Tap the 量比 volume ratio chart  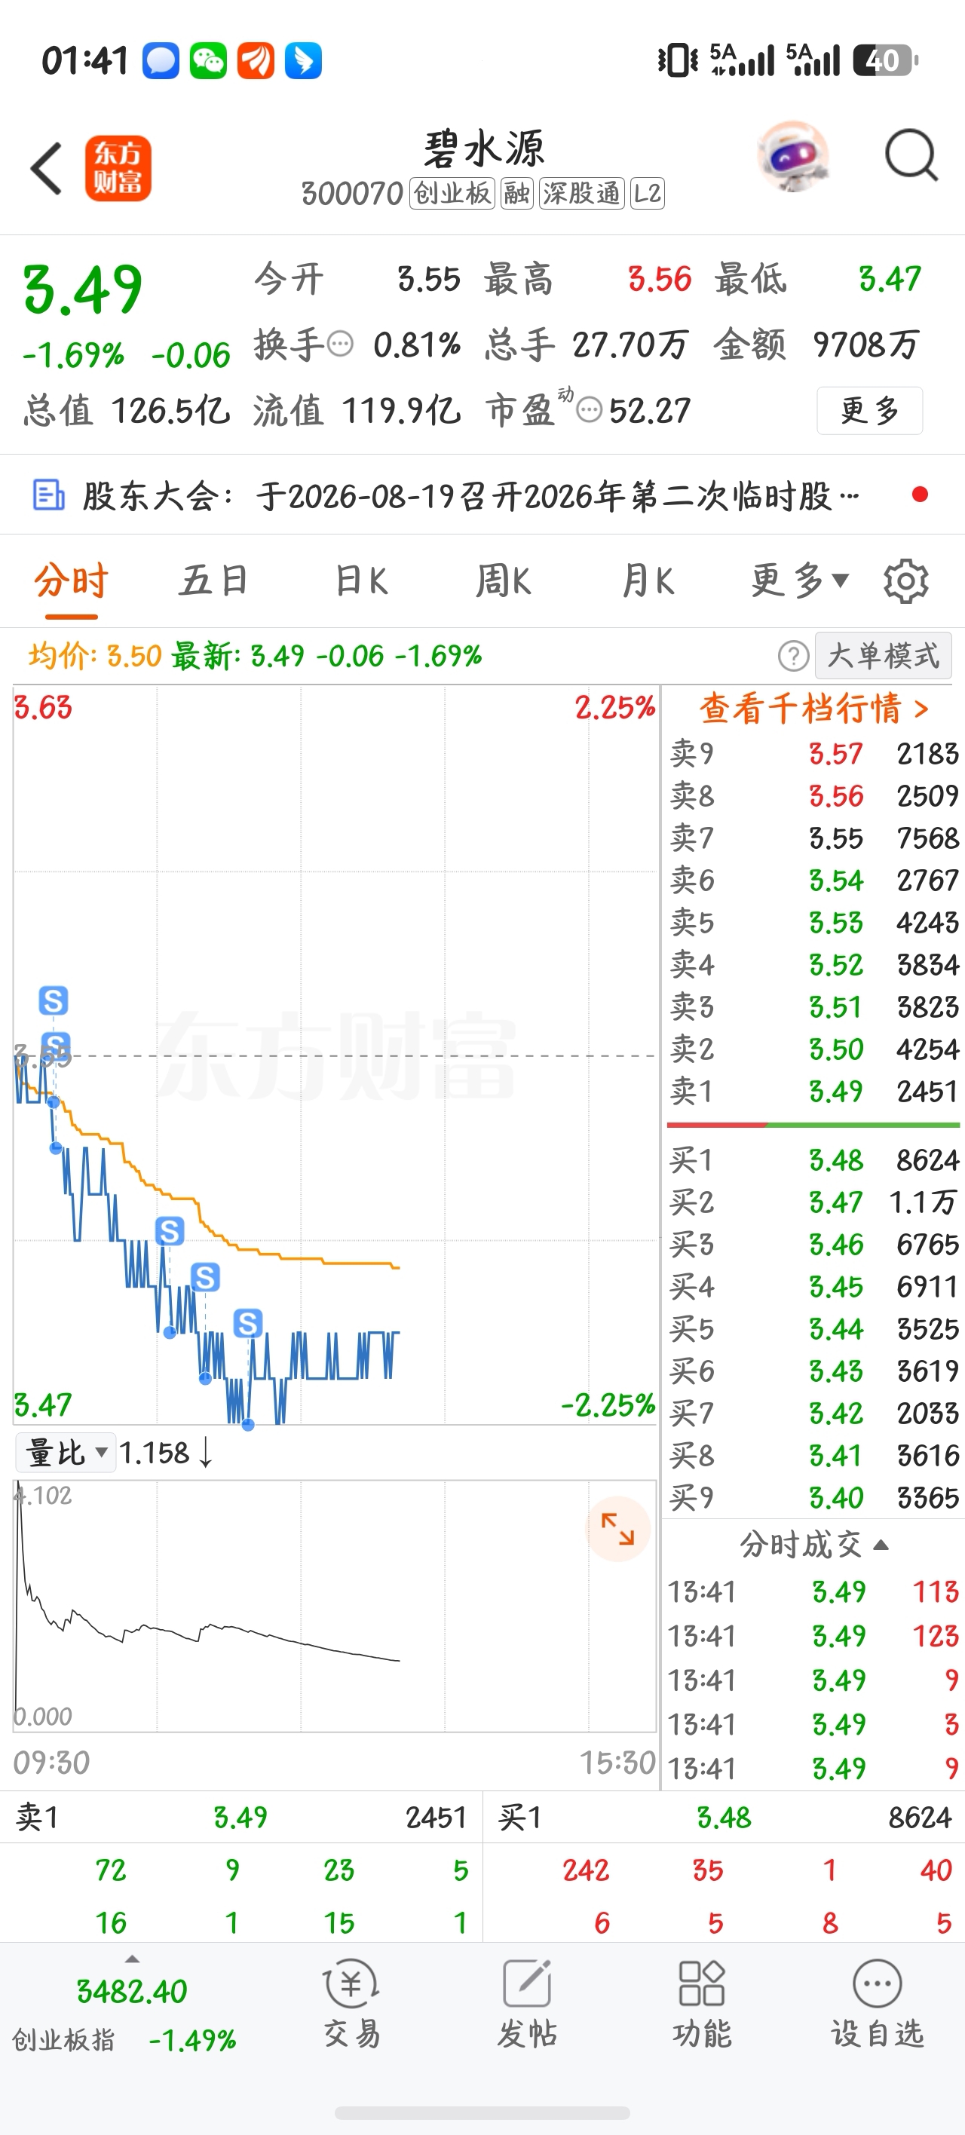pos(335,1605)
